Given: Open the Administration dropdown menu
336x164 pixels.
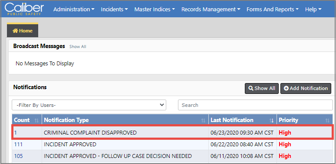Looking at the screenshot, I should (74, 10).
